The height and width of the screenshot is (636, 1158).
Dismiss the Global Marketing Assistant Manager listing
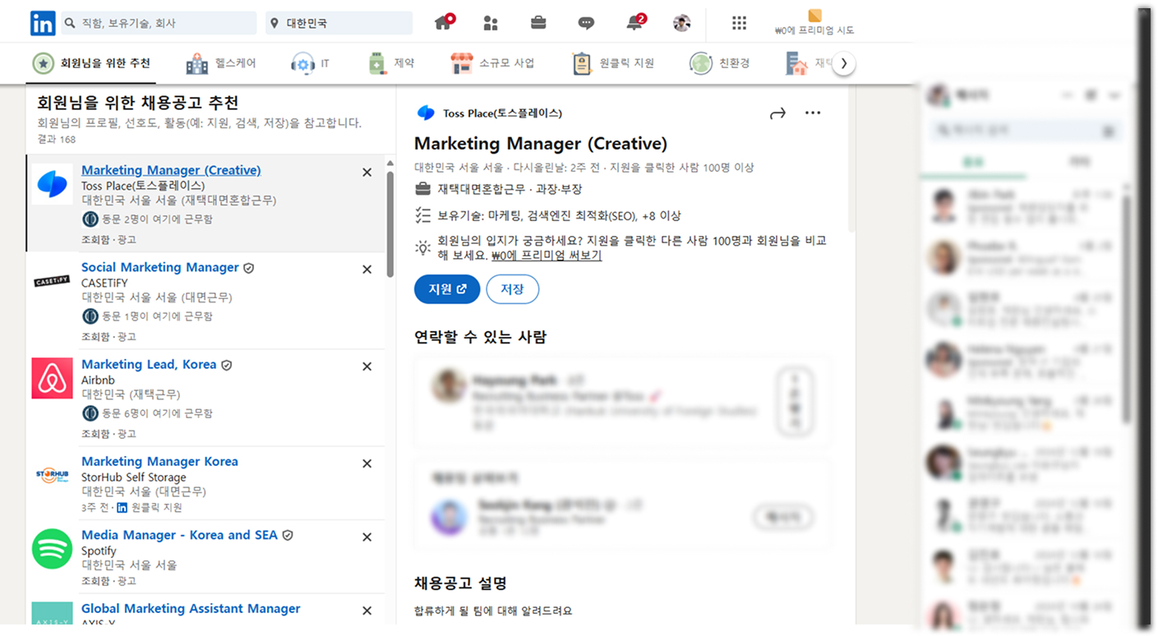tap(367, 611)
